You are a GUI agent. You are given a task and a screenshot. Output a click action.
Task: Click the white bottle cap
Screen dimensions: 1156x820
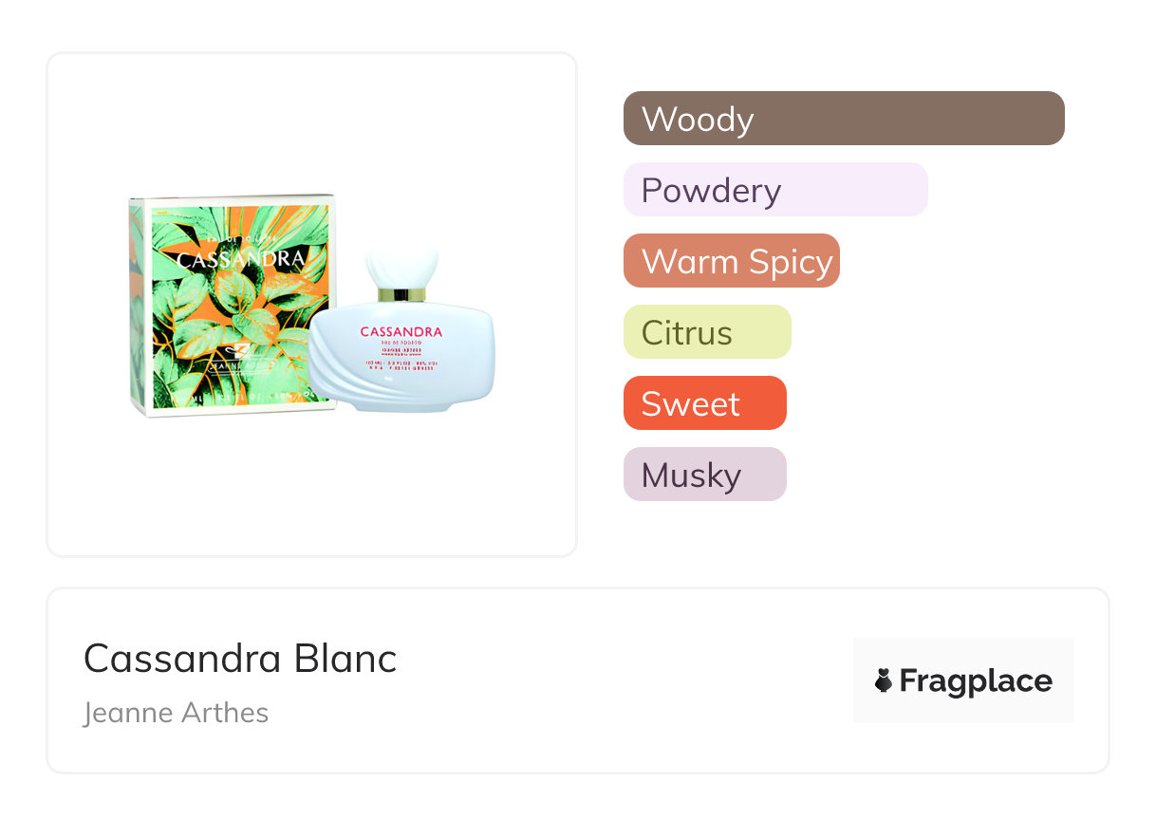tap(403, 268)
